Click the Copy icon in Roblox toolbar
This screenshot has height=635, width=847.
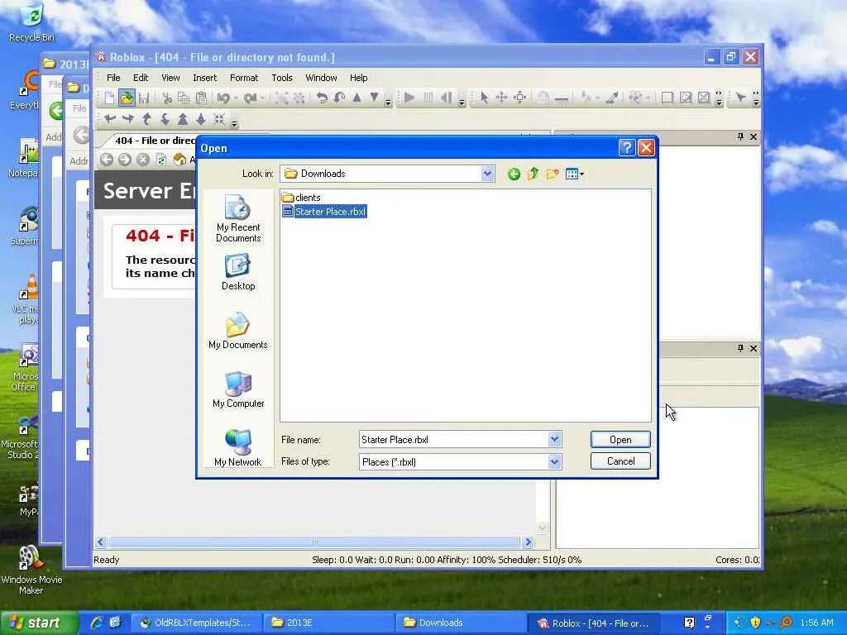pos(184,98)
